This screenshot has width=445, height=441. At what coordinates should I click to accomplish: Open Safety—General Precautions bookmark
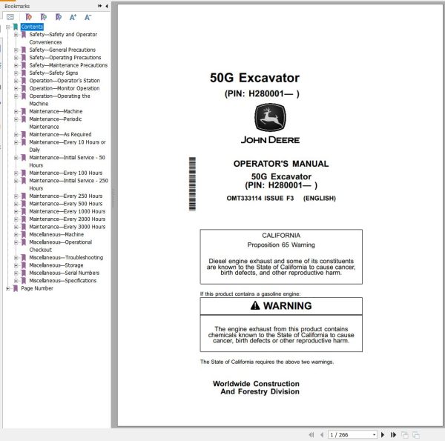tap(62, 50)
